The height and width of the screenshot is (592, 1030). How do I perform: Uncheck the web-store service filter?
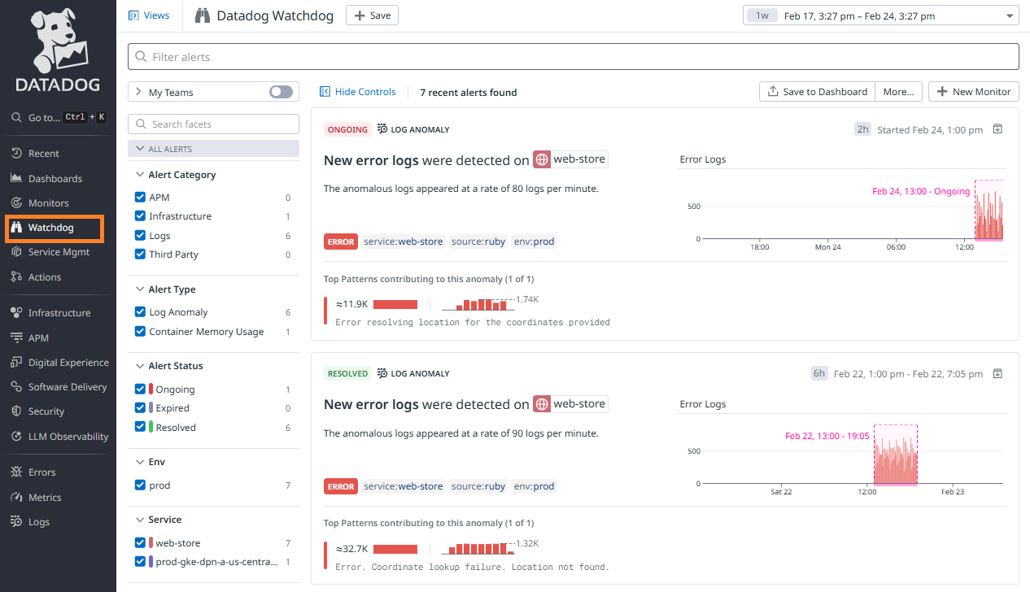pyautogui.click(x=140, y=543)
